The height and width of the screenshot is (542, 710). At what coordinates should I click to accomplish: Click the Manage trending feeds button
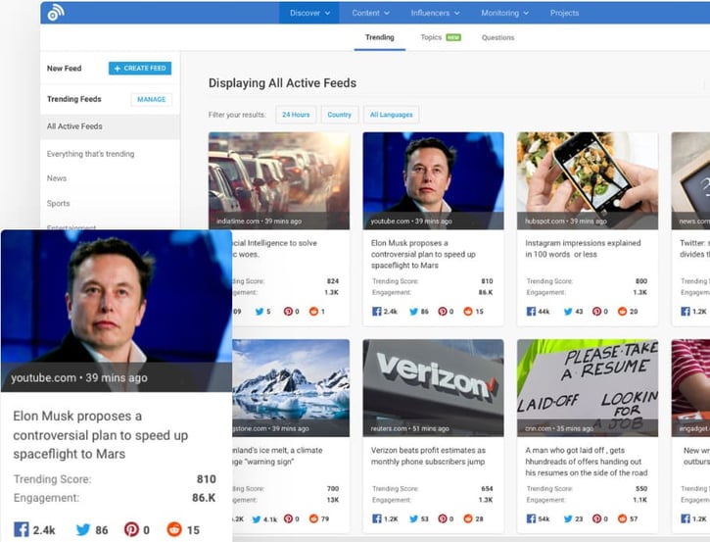pos(151,99)
